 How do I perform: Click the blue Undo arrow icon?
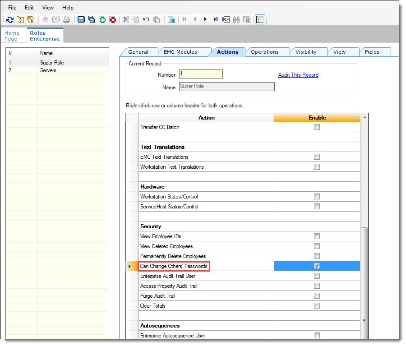point(146,19)
